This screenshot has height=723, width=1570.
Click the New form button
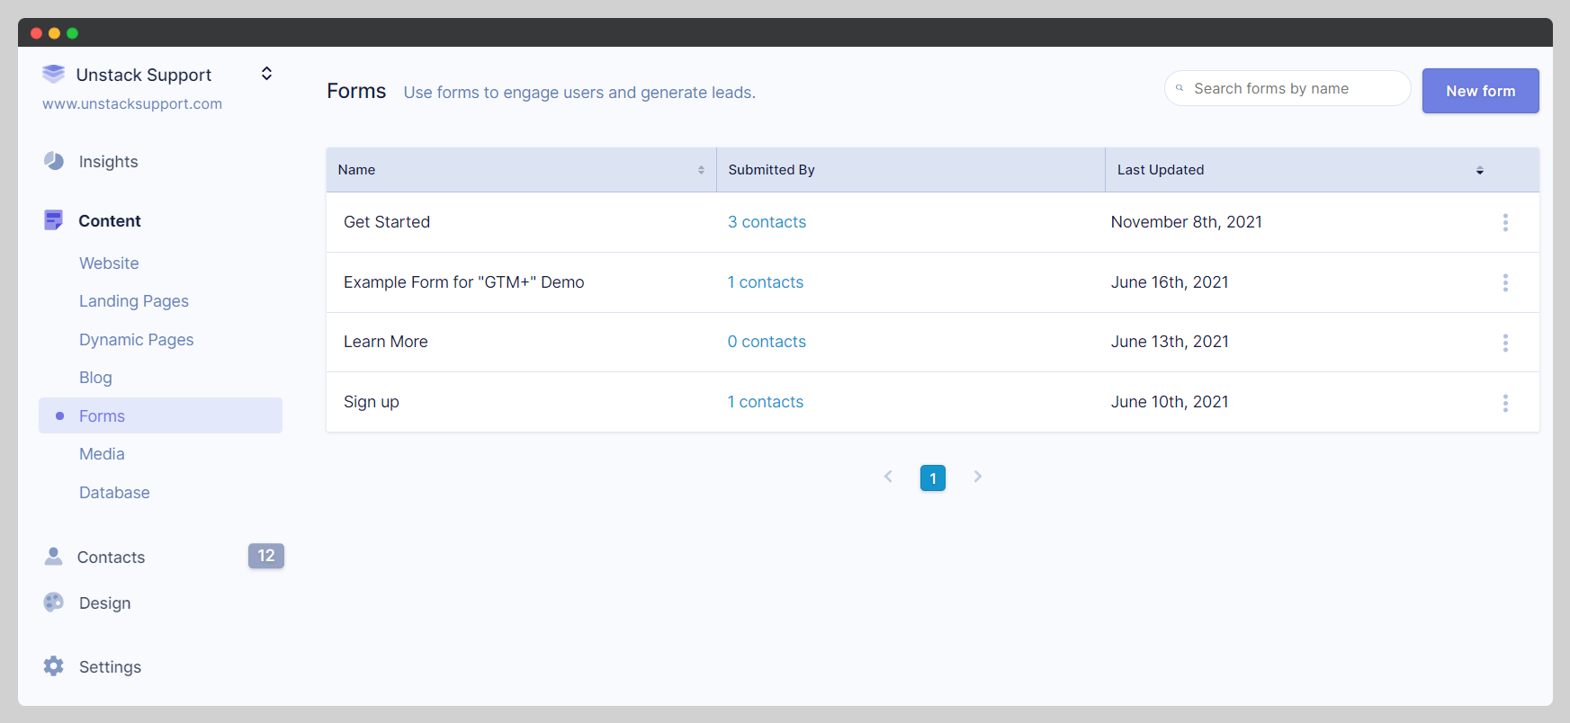[x=1480, y=91]
